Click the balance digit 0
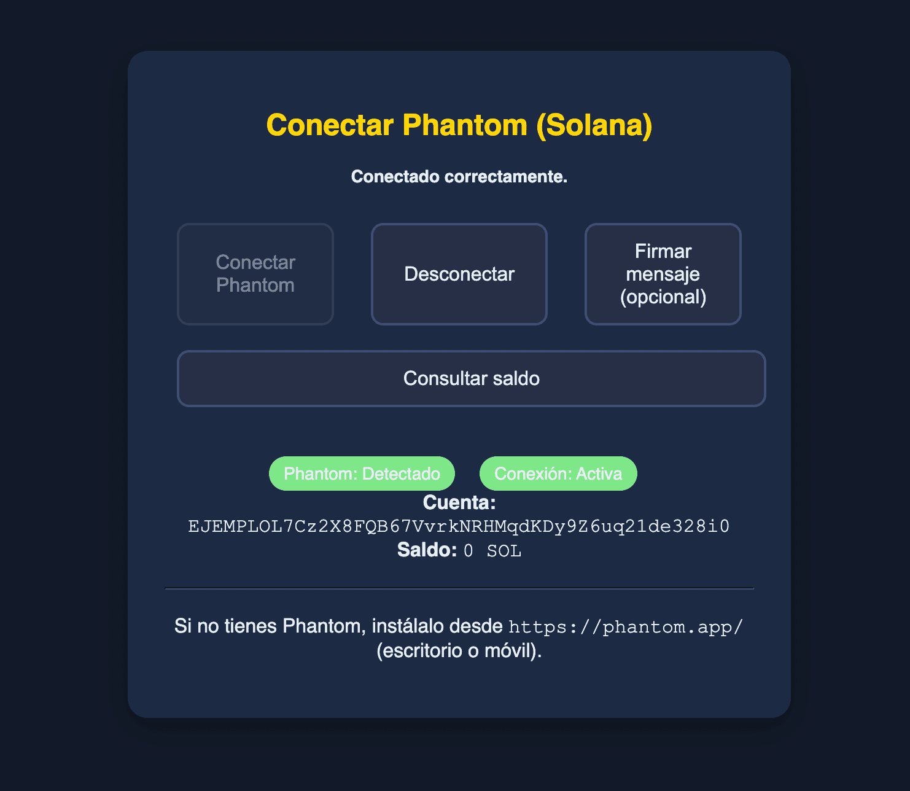Screen dimensions: 910x791 [x=469, y=551]
